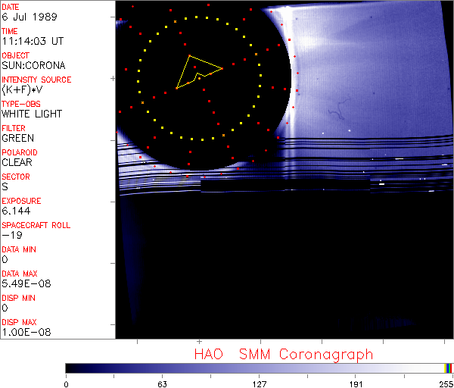The image size is (454, 388).
Task: Click the squiggly artifact in the corona image
Action: pyautogui.click(x=336, y=115)
